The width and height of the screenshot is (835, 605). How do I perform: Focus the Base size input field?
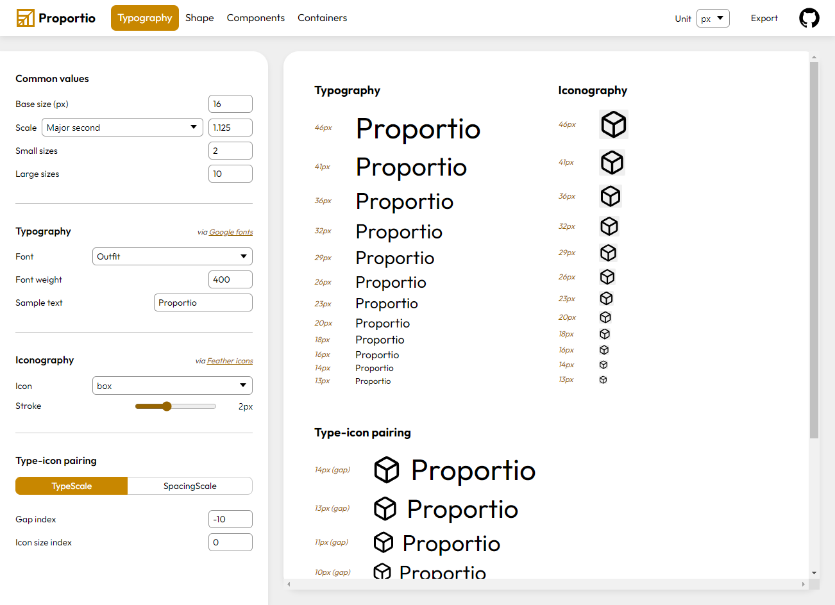(230, 104)
